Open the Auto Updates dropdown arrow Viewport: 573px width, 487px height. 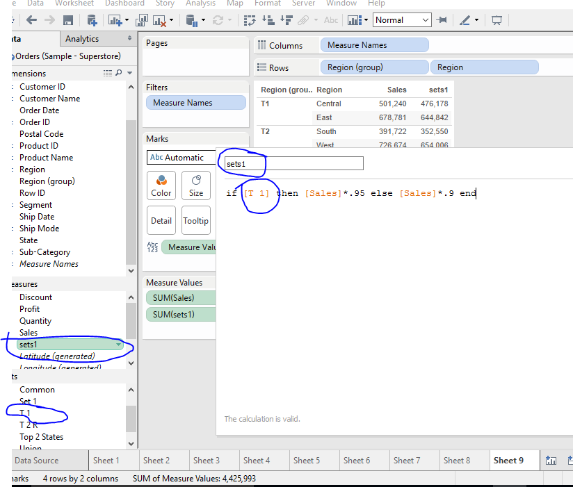coord(203,20)
